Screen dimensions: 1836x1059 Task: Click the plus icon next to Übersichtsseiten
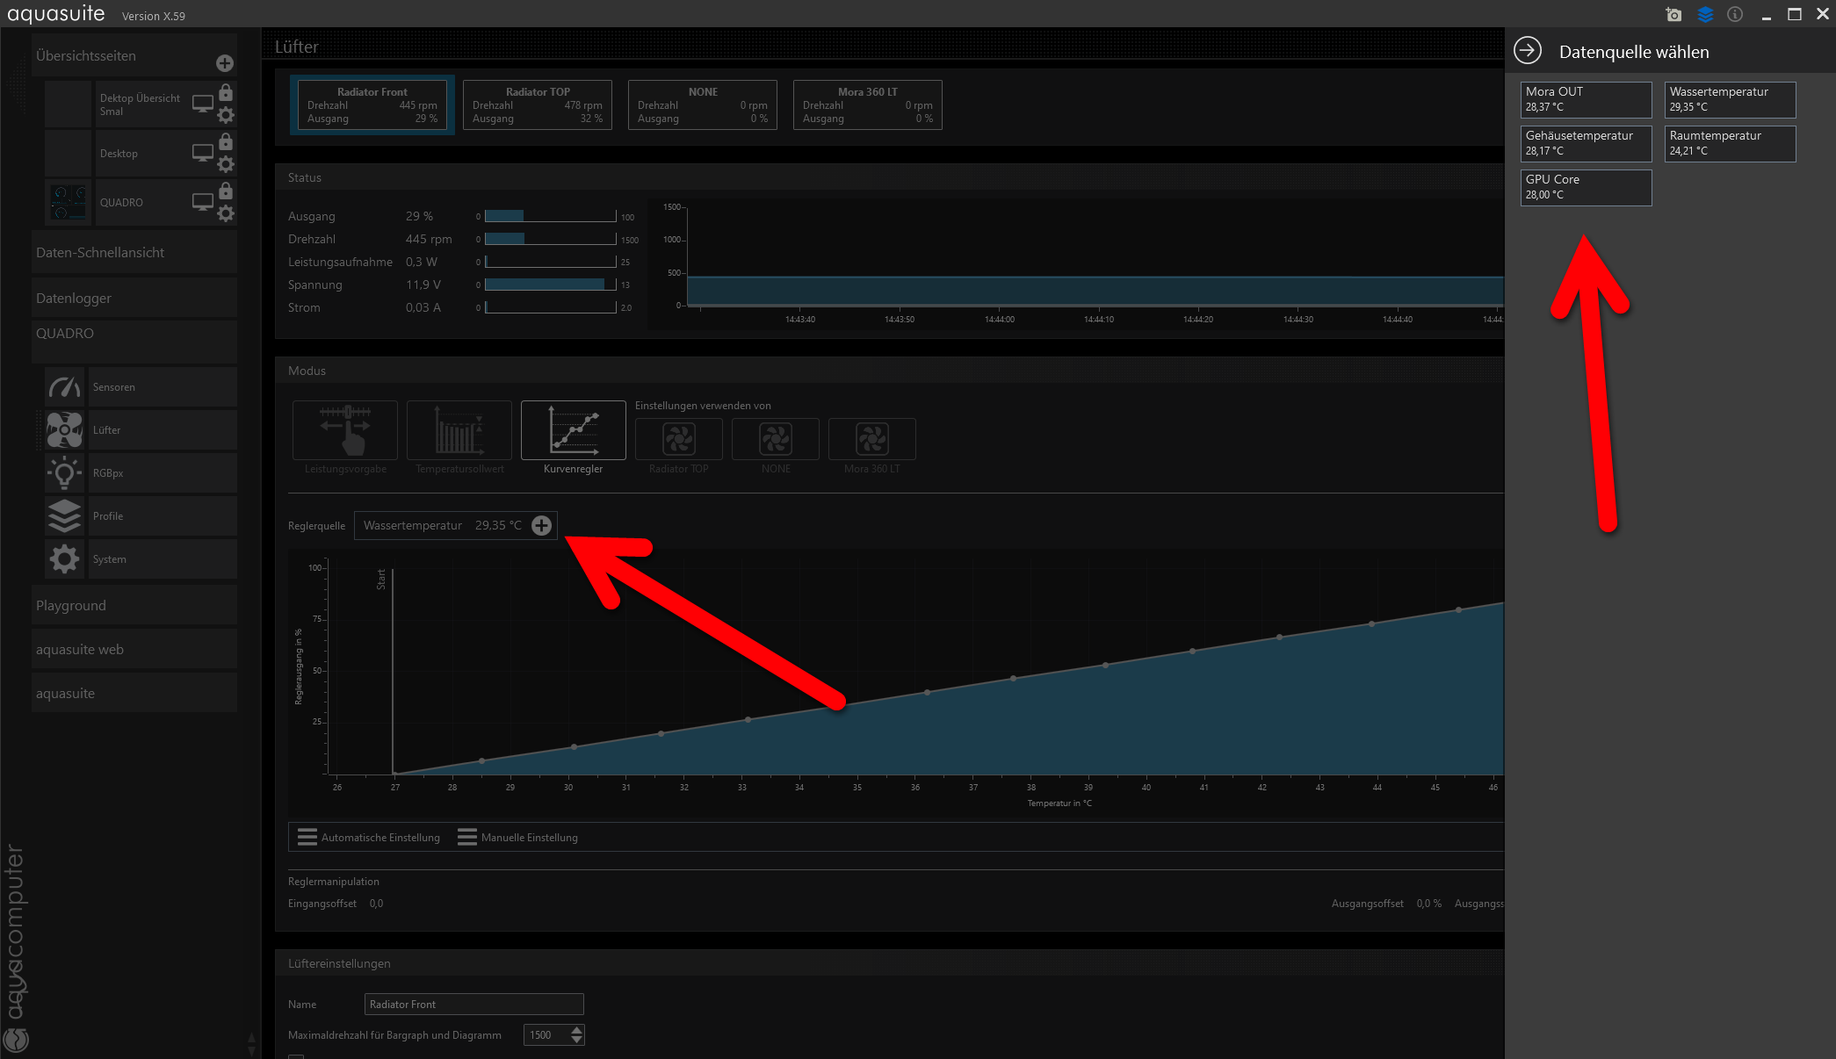(225, 63)
